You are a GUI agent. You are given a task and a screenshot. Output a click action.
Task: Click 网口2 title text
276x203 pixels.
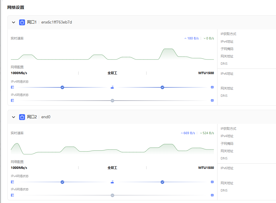coord(32,117)
